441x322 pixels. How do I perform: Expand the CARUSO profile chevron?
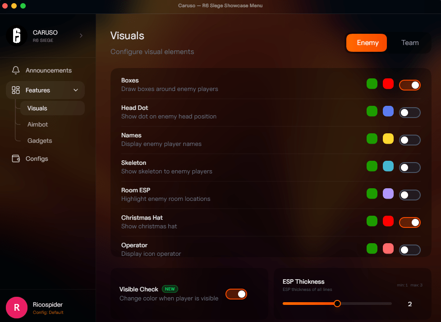tap(81, 36)
